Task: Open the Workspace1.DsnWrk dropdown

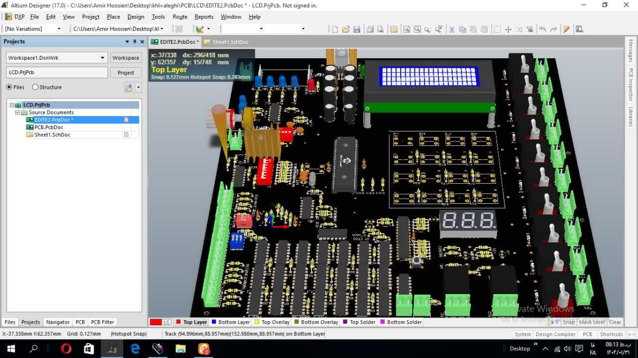Action: tap(103, 58)
